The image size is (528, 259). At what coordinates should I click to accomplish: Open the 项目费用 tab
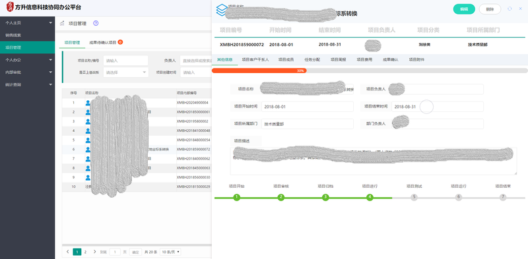tap(364, 59)
